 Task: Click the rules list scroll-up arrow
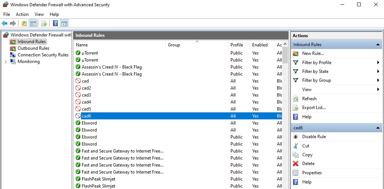285,44
